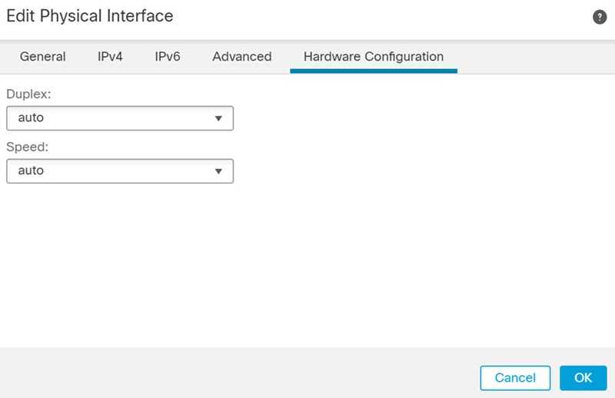Click the Speed label text

click(x=28, y=147)
